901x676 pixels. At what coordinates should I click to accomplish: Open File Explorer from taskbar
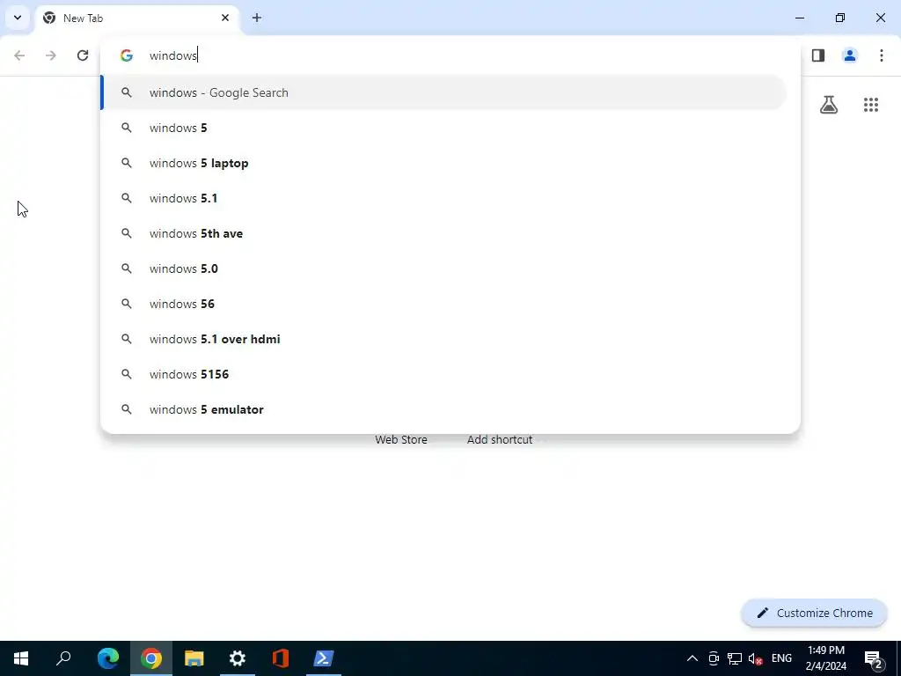click(x=194, y=658)
